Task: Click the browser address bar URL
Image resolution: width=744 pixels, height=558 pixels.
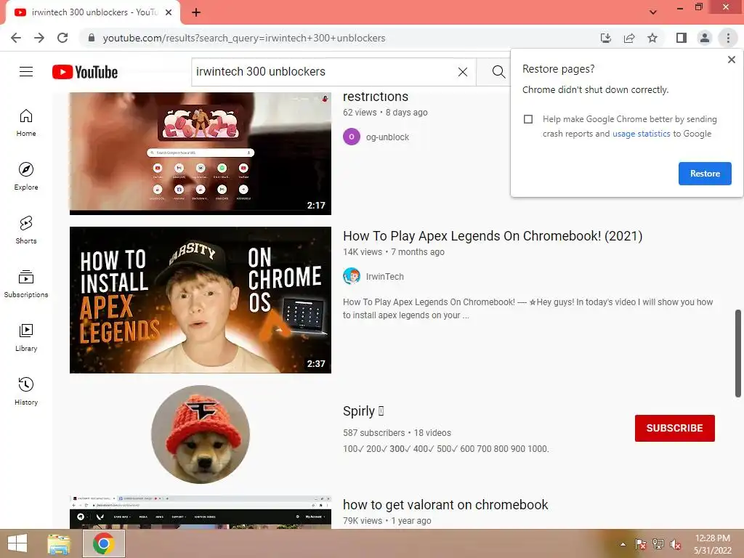Action: [244, 38]
